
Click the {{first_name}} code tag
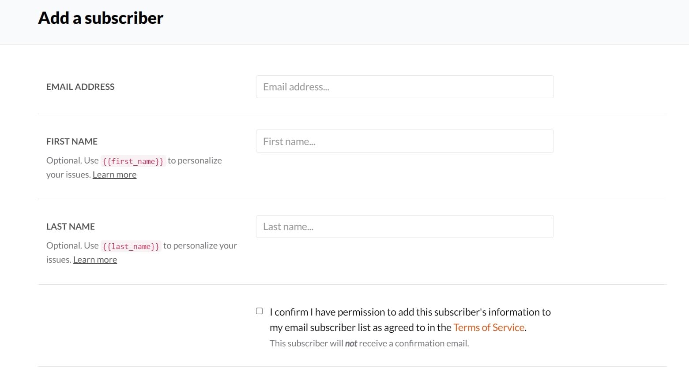pos(133,161)
